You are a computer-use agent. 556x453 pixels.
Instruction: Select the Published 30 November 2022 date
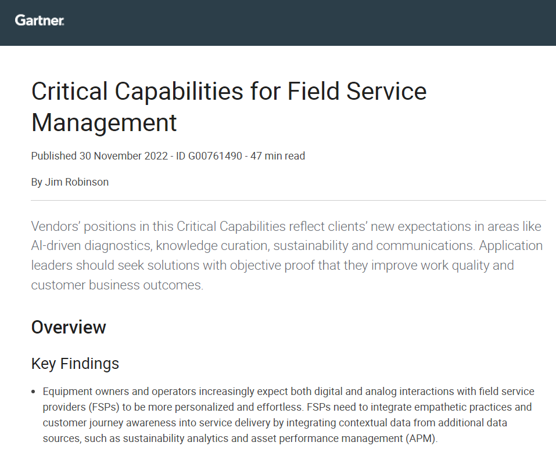click(x=99, y=155)
